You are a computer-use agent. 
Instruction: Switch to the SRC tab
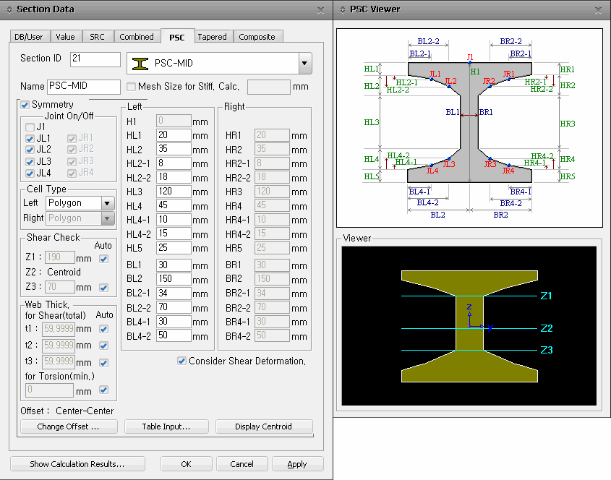(98, 37)
